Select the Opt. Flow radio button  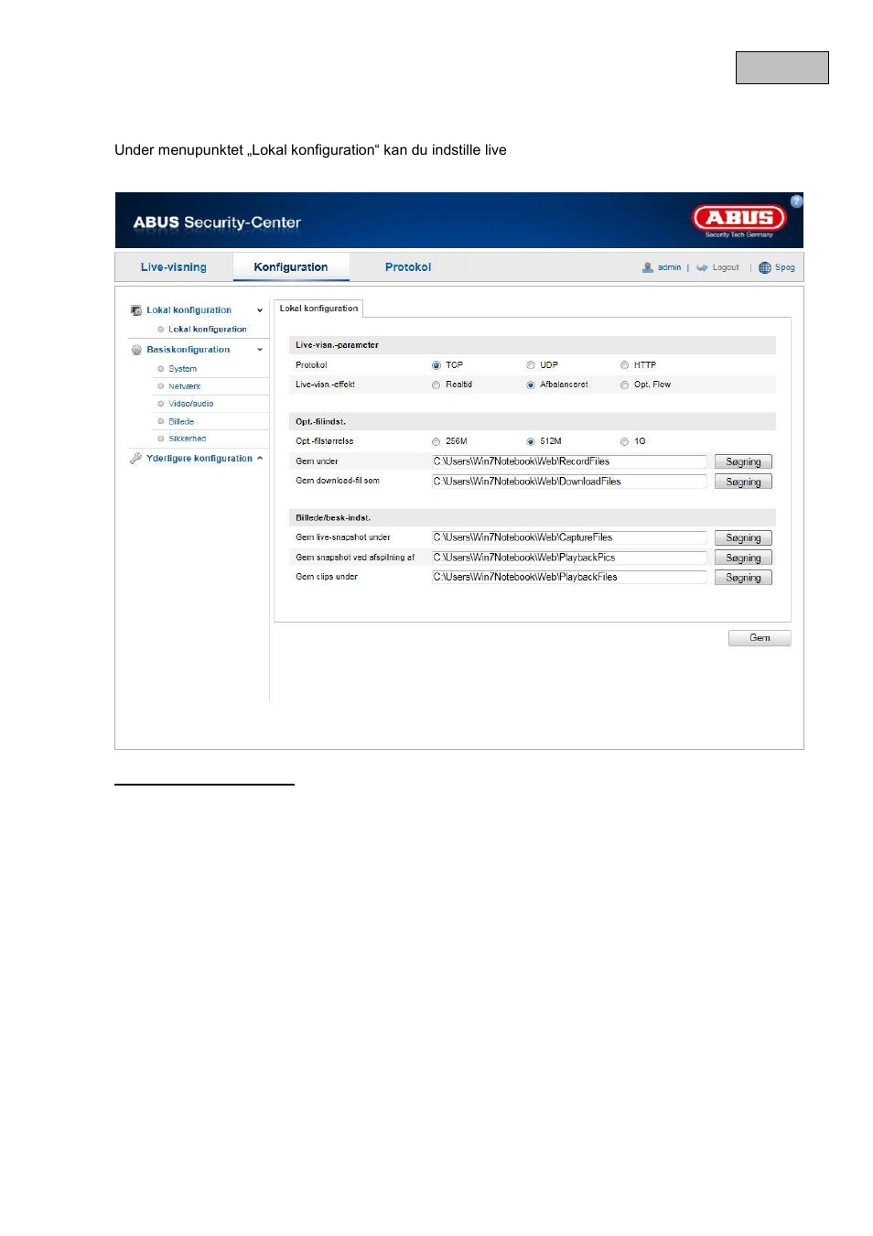point(625,385)
